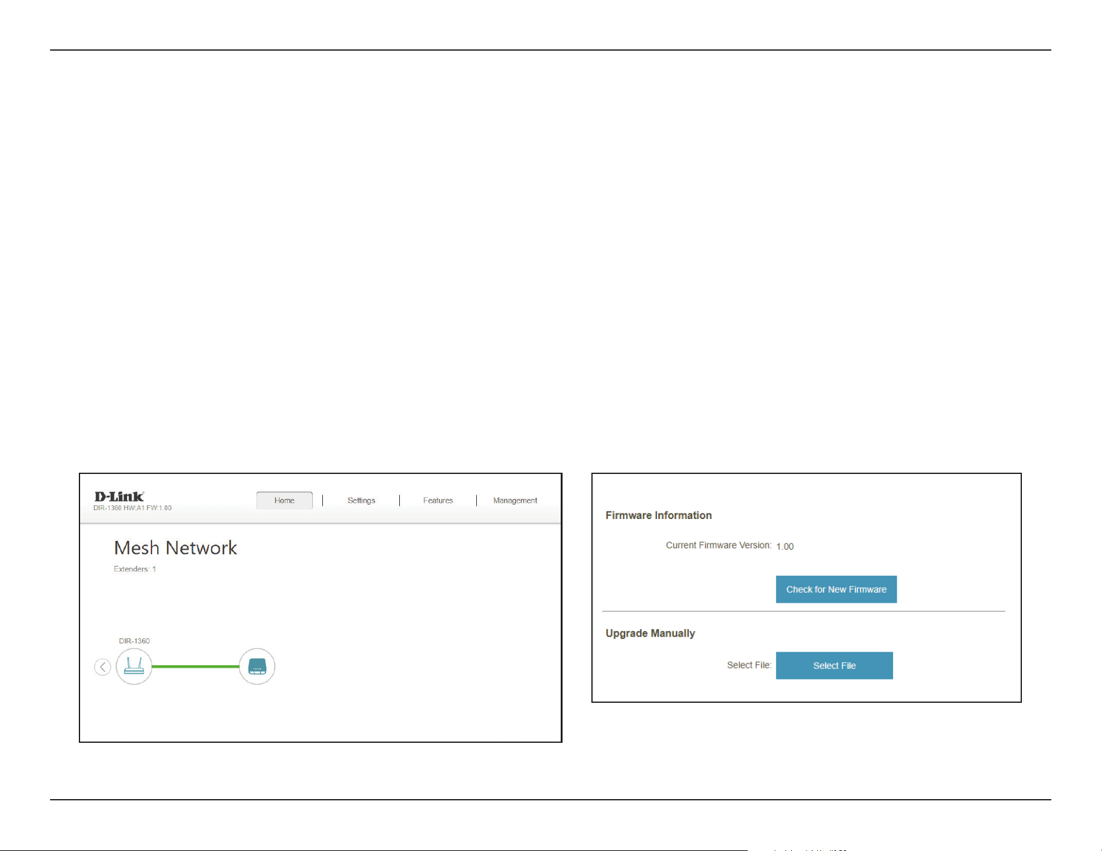Screen dimensions: 1102x851
Task: Click the current firmware version value 1.00
Action: coord(785,546)
